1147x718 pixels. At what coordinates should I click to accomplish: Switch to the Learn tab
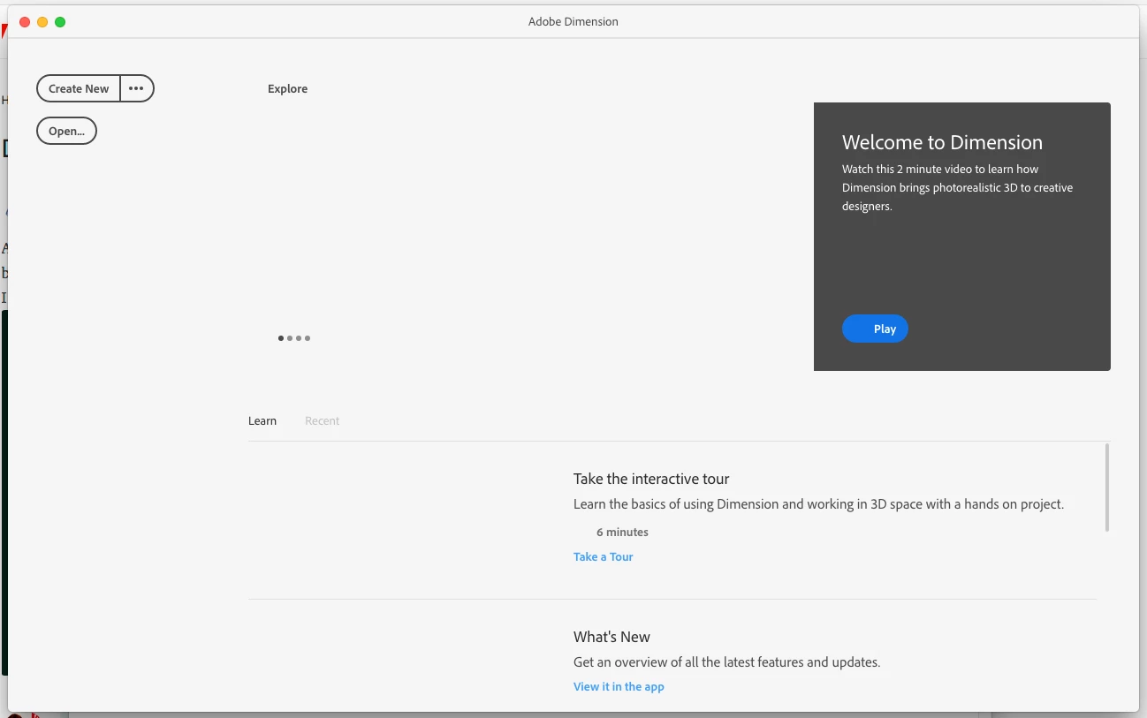point(262,420)
